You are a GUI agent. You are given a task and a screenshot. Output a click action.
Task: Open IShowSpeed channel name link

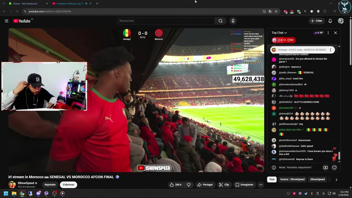[x=26, y=183]
